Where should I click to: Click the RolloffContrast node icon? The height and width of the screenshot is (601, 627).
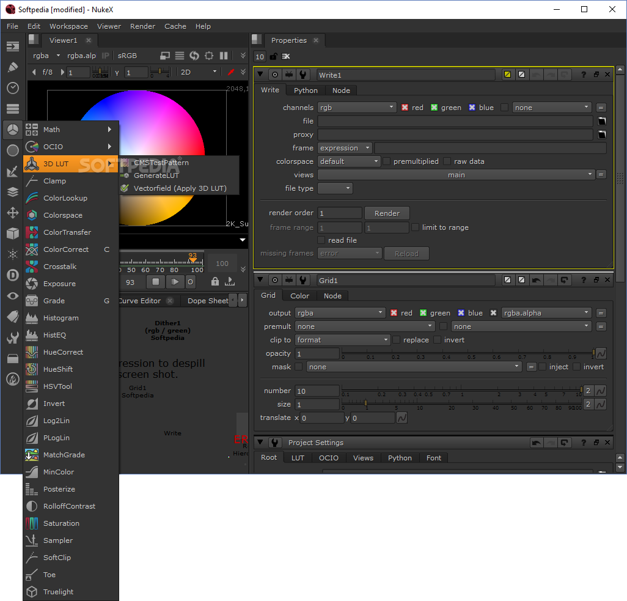tap(32, 506)
